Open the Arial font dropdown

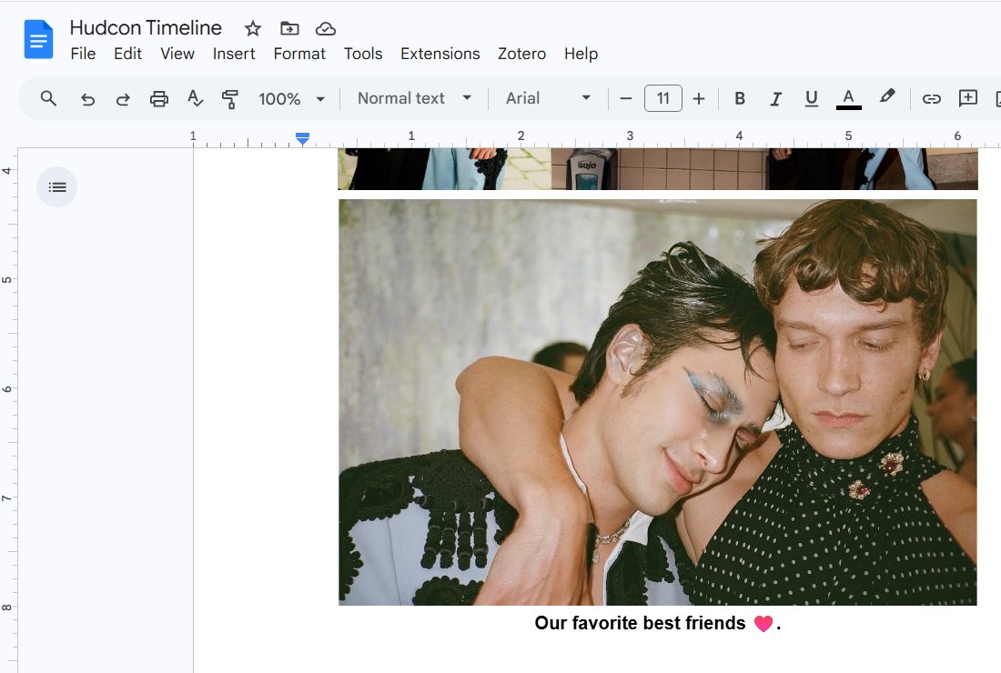click(549, 98)
